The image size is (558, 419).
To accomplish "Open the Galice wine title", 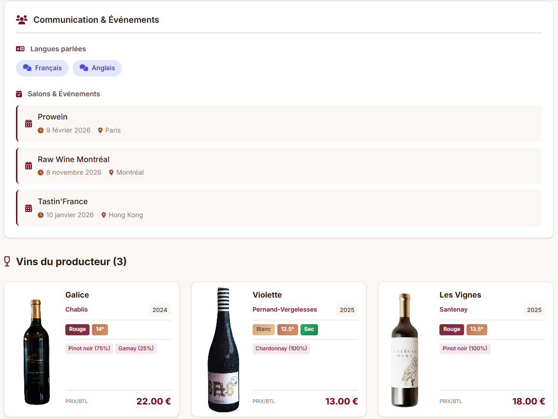I will [x=77, y=295].
